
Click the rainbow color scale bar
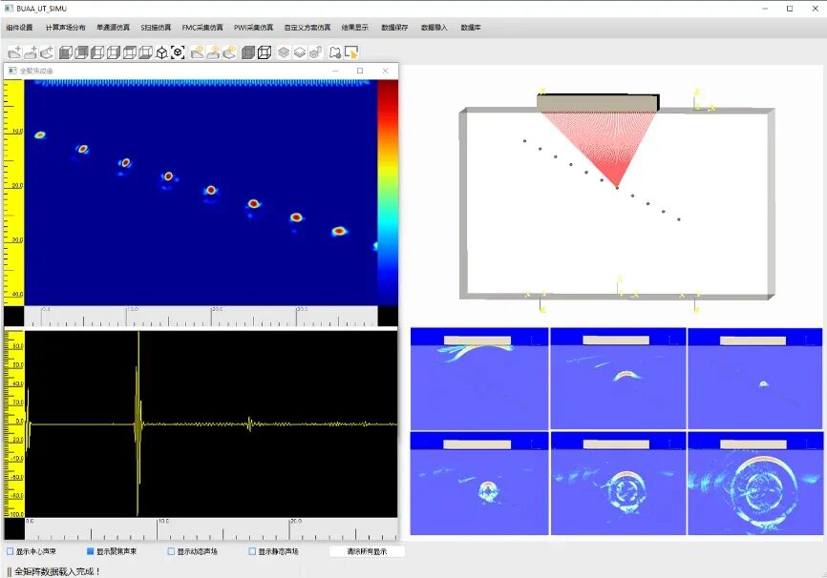pyautogui.click(x=388, y=193)
